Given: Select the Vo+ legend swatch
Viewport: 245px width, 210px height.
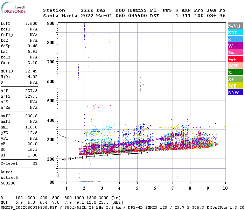Looking at the screenshot, I should click(235, 59).
